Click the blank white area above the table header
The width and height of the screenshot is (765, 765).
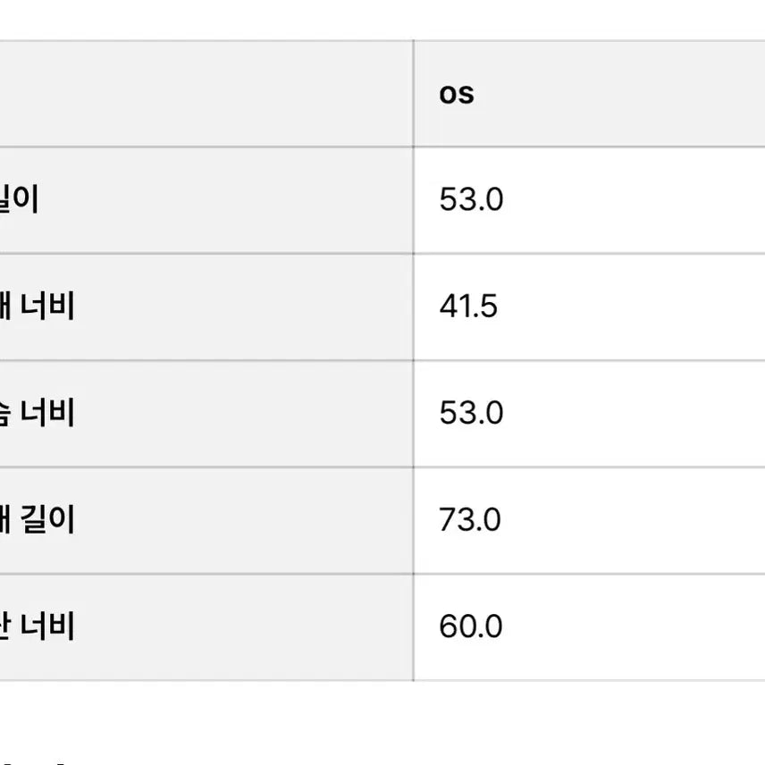[x=384, y=20]
